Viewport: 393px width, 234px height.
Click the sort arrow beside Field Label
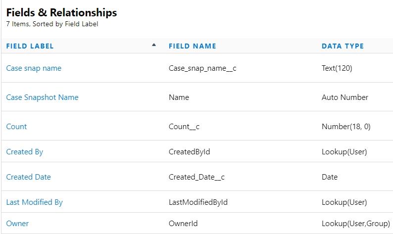(x=154, y=45)
